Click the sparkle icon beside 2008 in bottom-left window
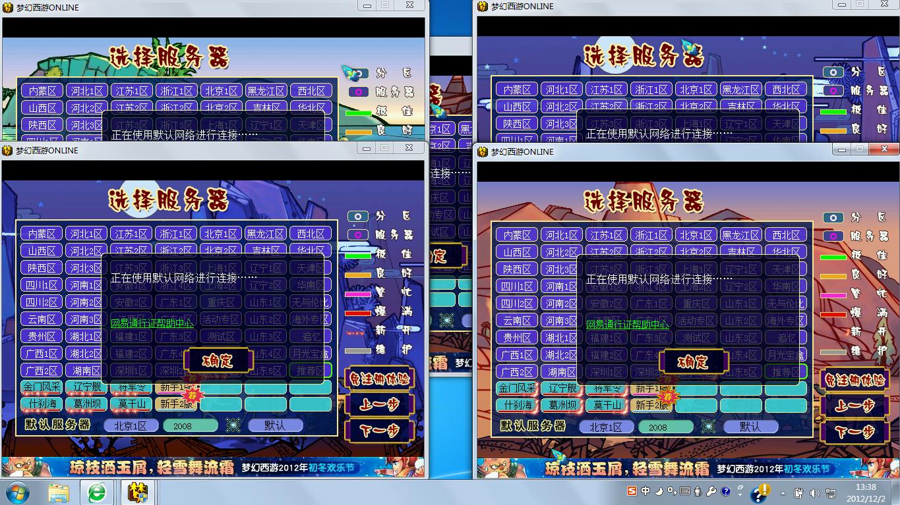Screen dimensions: 900x505 (233, 425)
